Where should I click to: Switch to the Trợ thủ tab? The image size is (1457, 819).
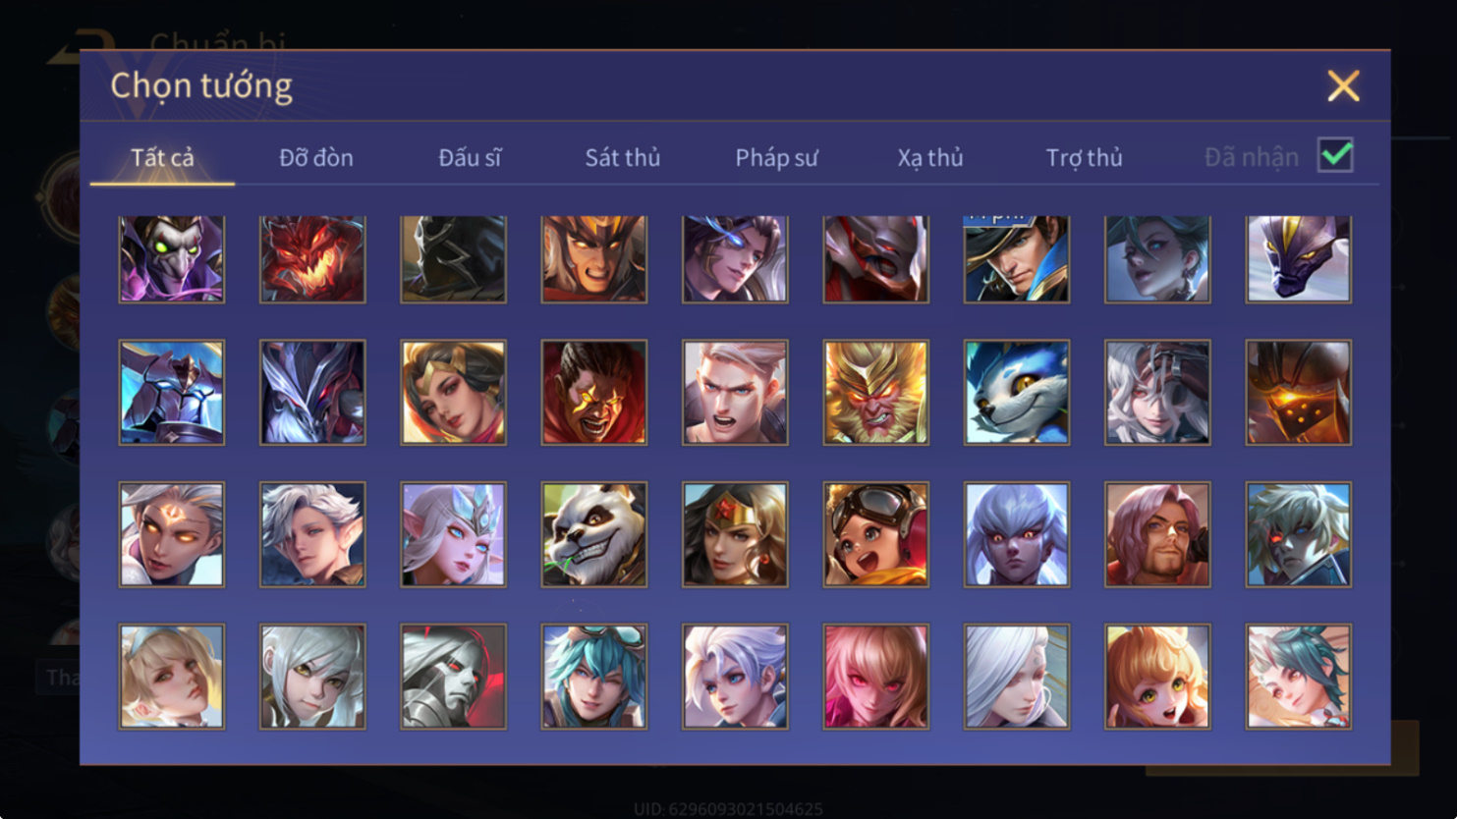pos(1084,157)
